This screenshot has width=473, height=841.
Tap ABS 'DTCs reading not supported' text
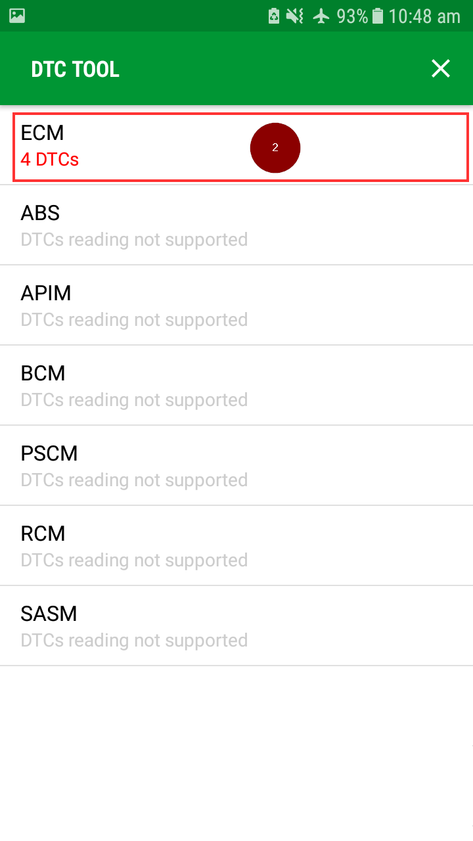[x=134, y=240]
